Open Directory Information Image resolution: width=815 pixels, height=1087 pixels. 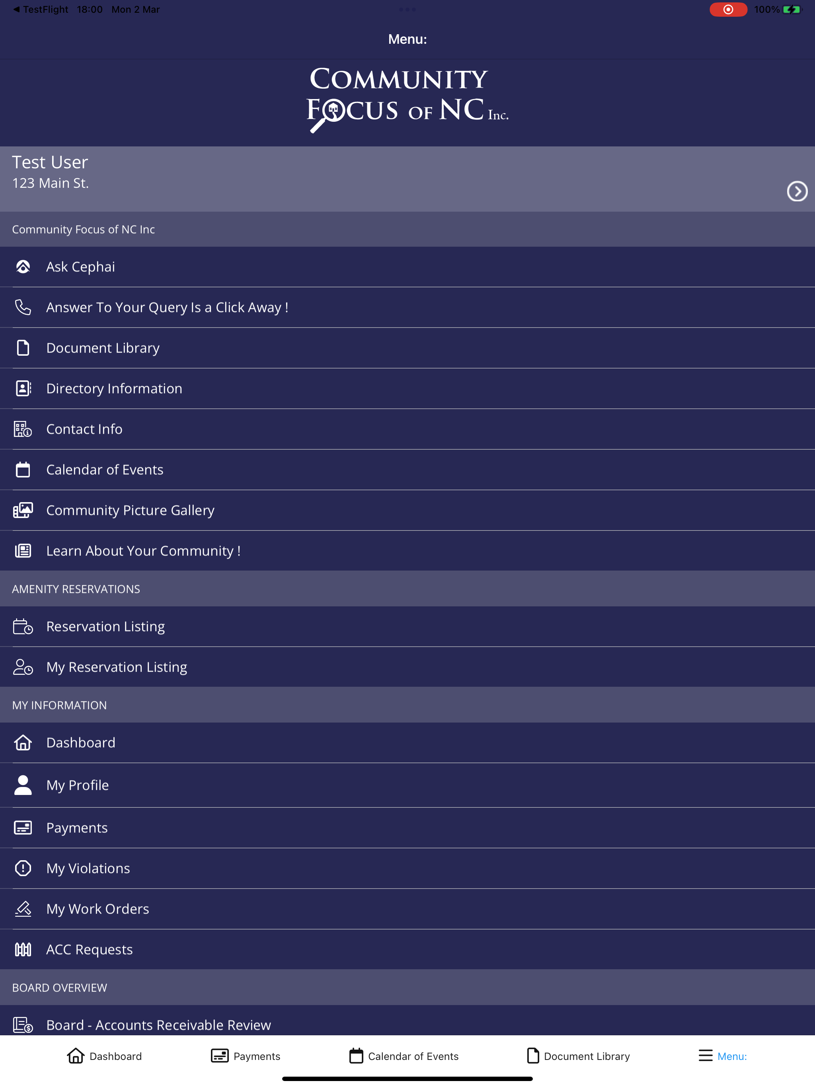[x=407, y=389]
